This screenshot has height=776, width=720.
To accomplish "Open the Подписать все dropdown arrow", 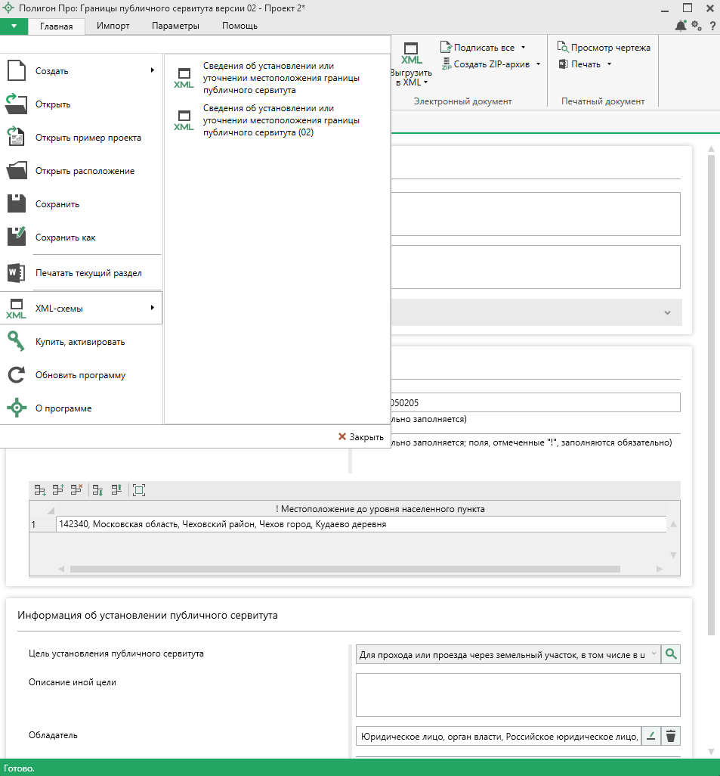I will [x=523, y=48].
